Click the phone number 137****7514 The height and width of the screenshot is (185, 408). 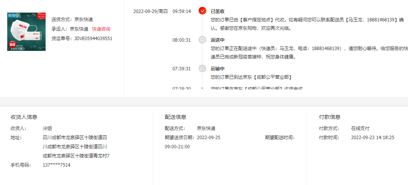tap(57, 165)
